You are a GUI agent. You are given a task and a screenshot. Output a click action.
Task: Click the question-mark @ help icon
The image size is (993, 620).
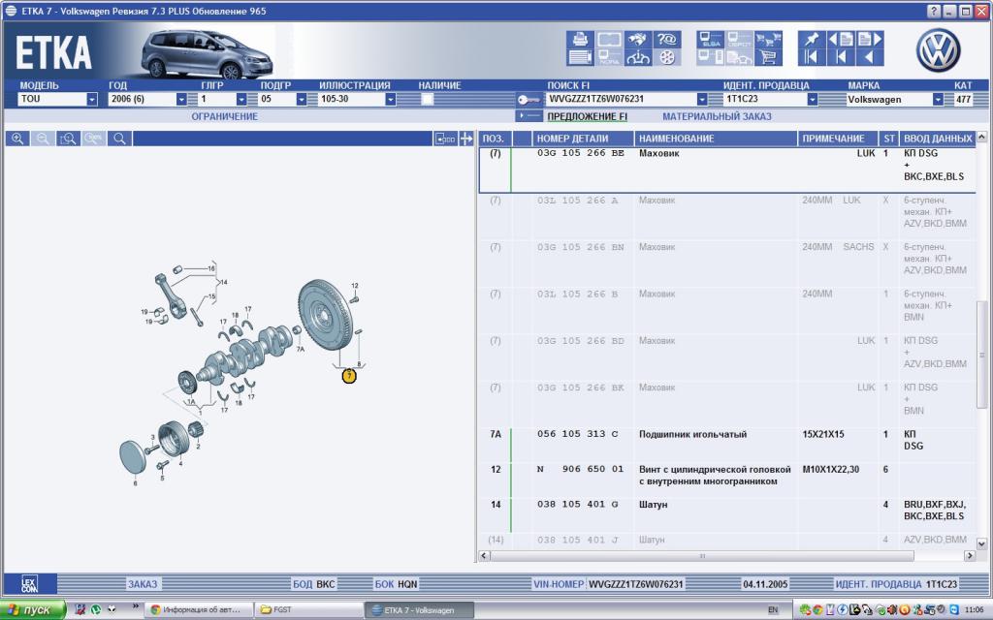click(x=667, y=39)
